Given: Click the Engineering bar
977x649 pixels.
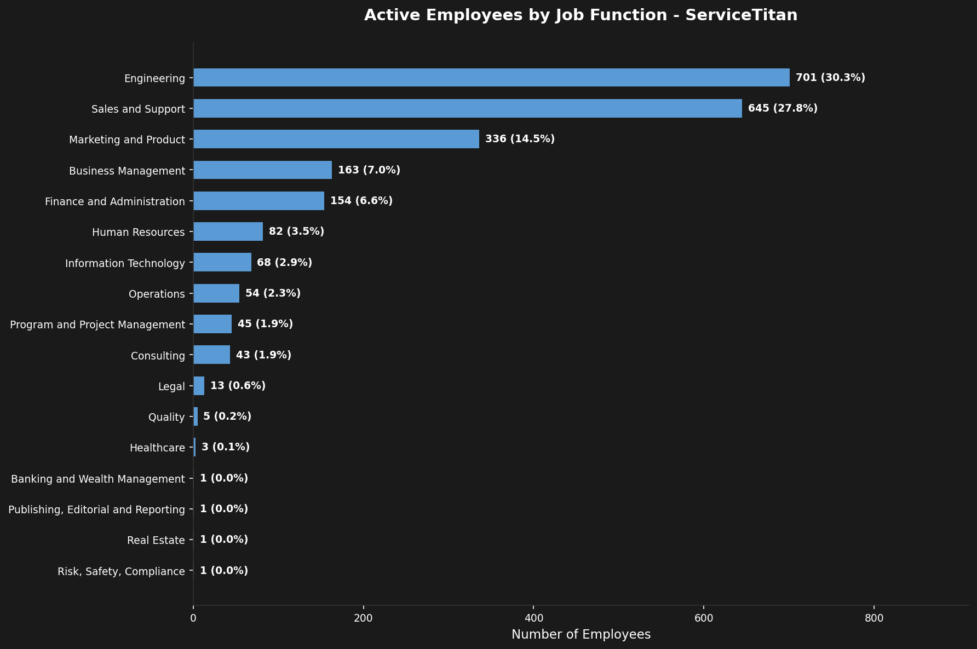Looking at the screenshot, I should pos(491,78).
